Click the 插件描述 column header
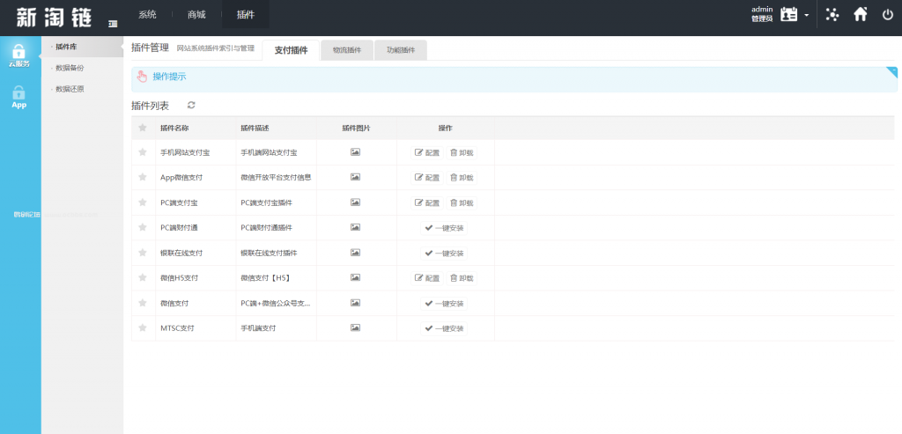This screenshot has height=434, width=902. [x=255, y=129]
